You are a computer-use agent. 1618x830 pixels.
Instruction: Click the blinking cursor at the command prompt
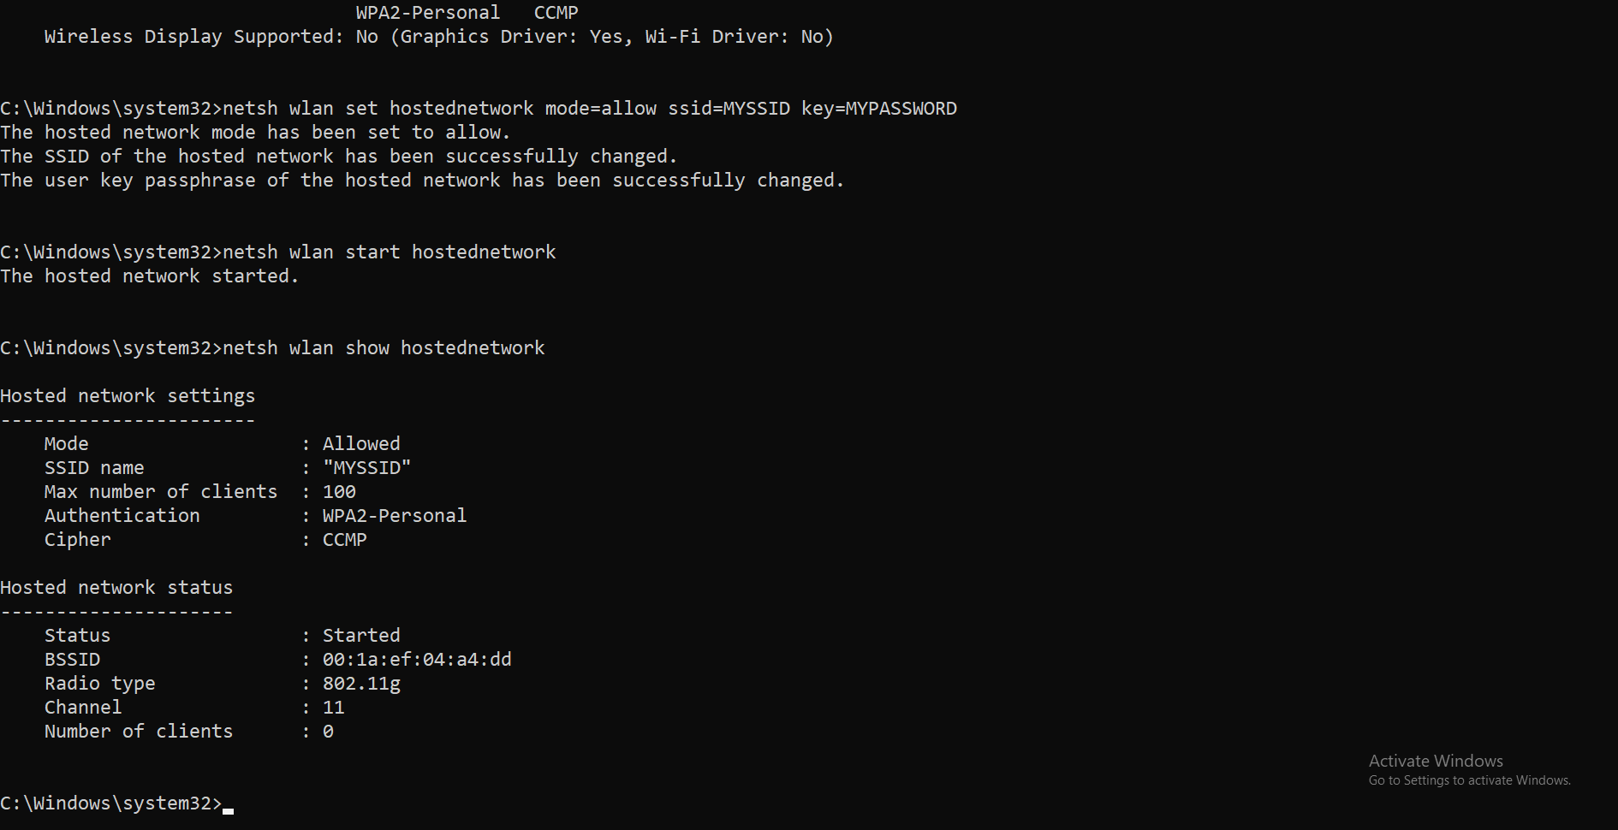(x=228, y=808)
